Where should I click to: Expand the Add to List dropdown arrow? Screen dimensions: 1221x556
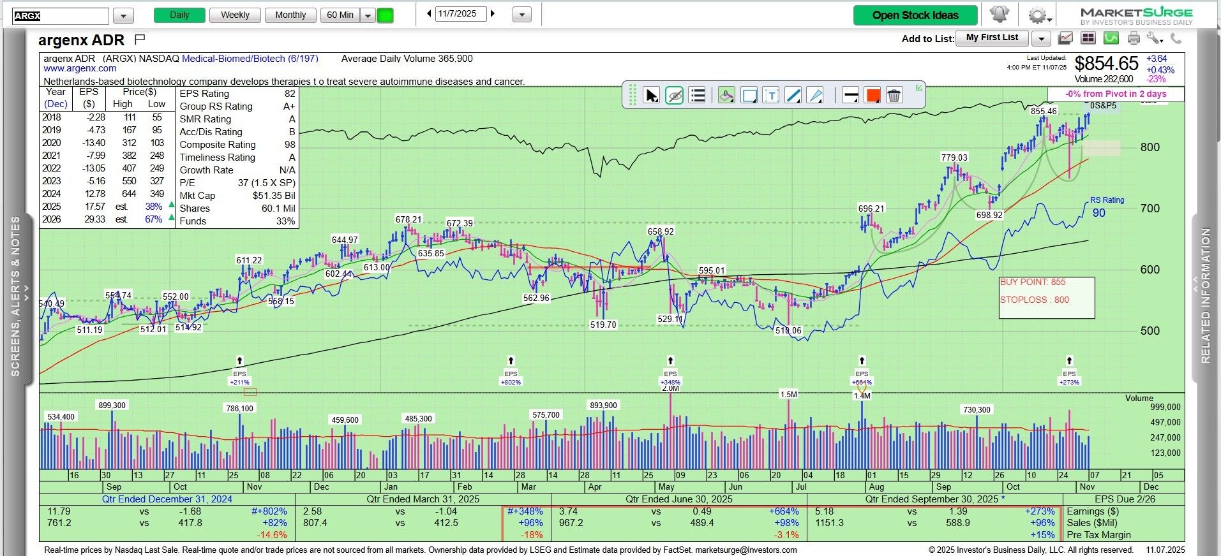(1041, 39)
